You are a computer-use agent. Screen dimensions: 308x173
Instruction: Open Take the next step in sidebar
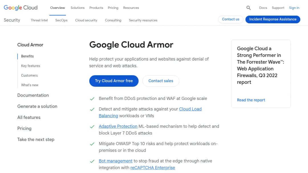tap(36, 139)
